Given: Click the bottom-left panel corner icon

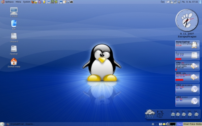Looking at the screenshot, I should coord(2,124).
